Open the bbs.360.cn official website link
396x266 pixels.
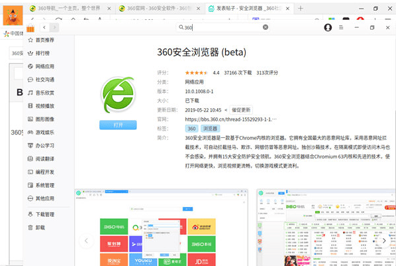230,119
